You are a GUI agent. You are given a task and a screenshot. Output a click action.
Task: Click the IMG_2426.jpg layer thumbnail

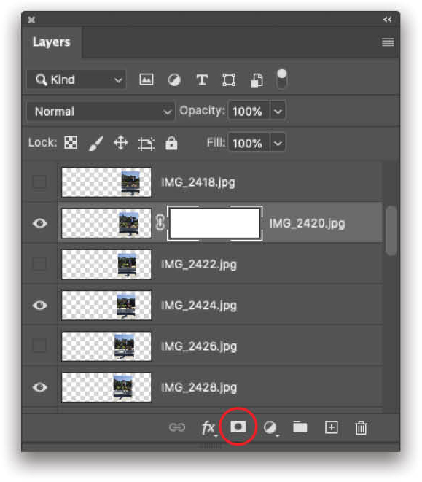coord(106,346)
